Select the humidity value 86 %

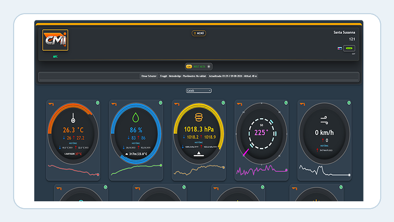tap(136, 130)
